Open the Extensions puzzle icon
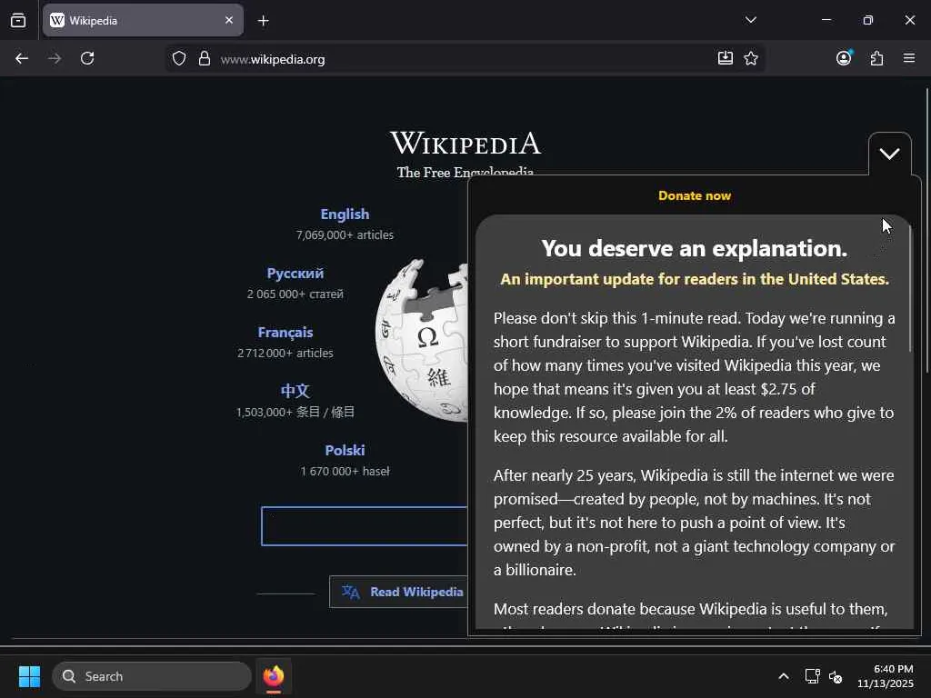The image size is (931, 698). point(876,58)
